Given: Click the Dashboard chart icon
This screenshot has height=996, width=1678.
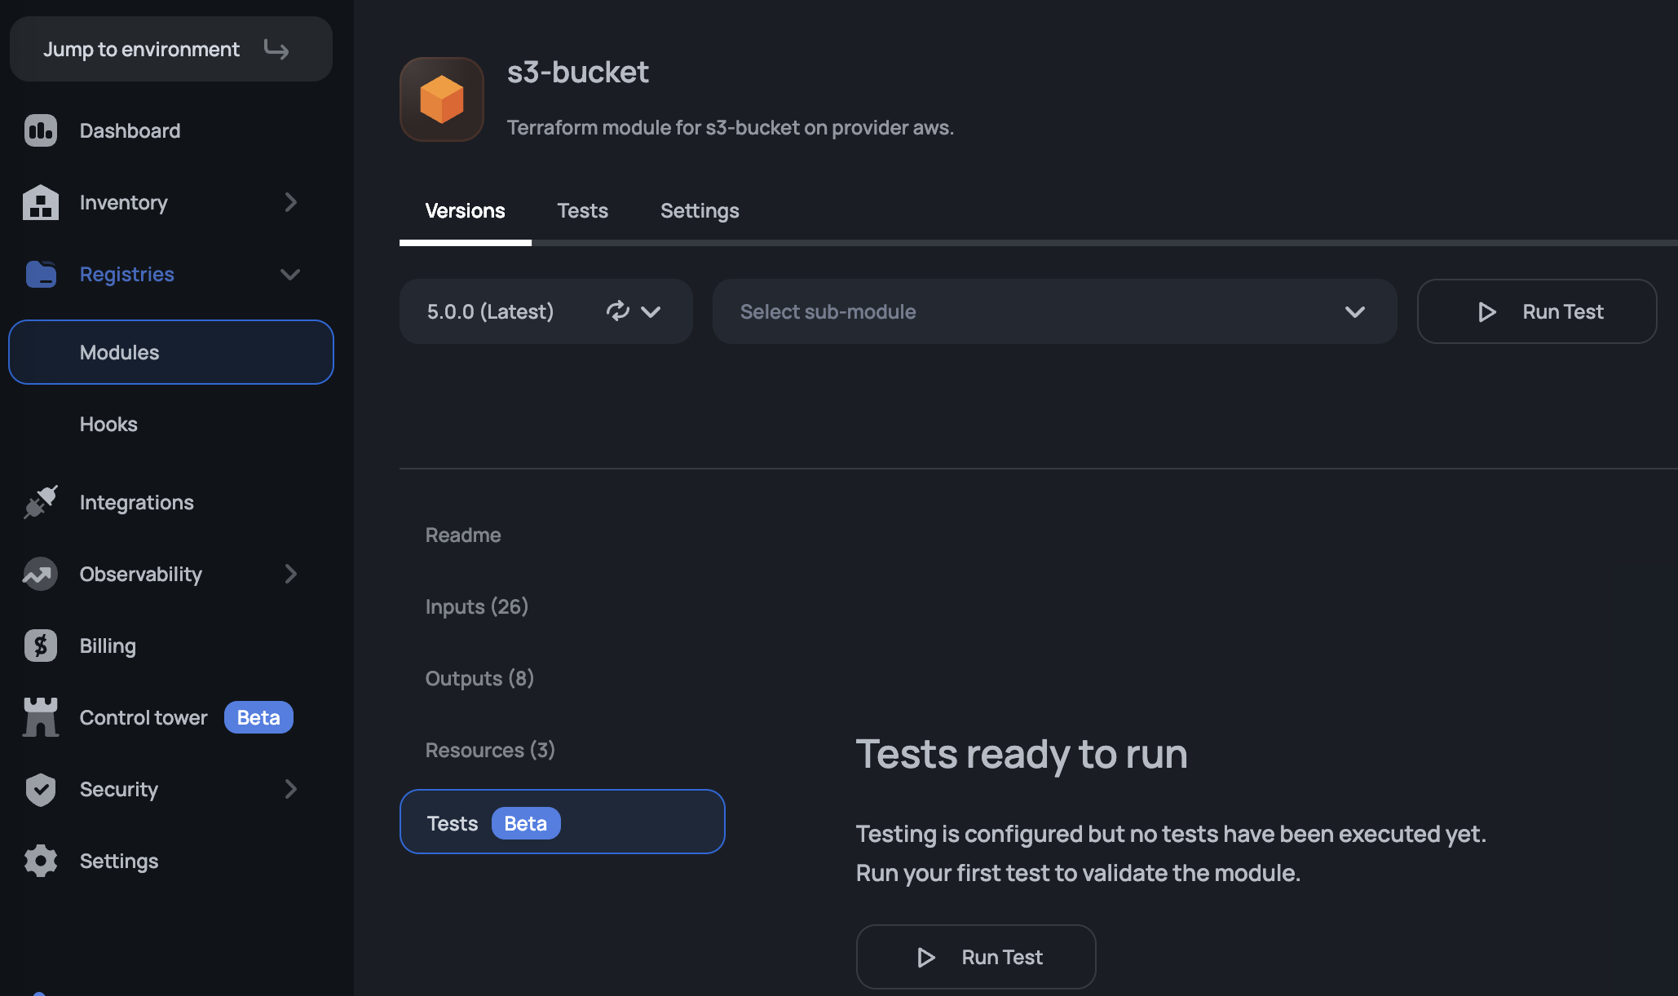Looking at the screenshot, I should (x=40, y=130).
